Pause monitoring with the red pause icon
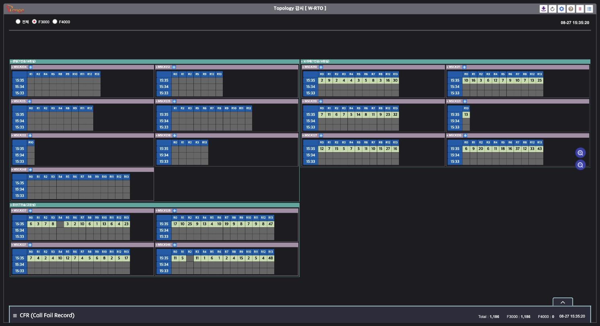The width and height of the screenshot is (600, 326). pos(580,9)
